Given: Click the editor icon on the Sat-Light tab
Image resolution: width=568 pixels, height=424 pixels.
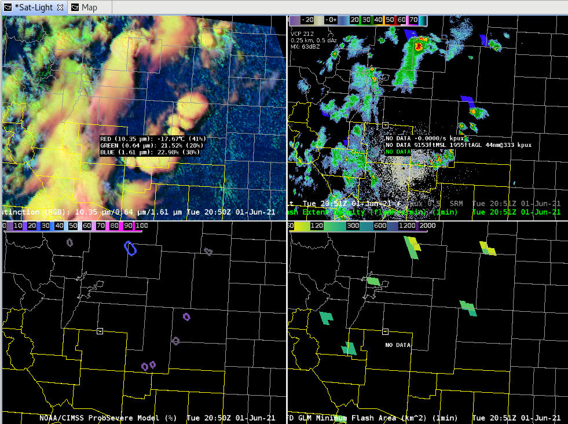Looking at the screenshot, I should click(8, 8).
